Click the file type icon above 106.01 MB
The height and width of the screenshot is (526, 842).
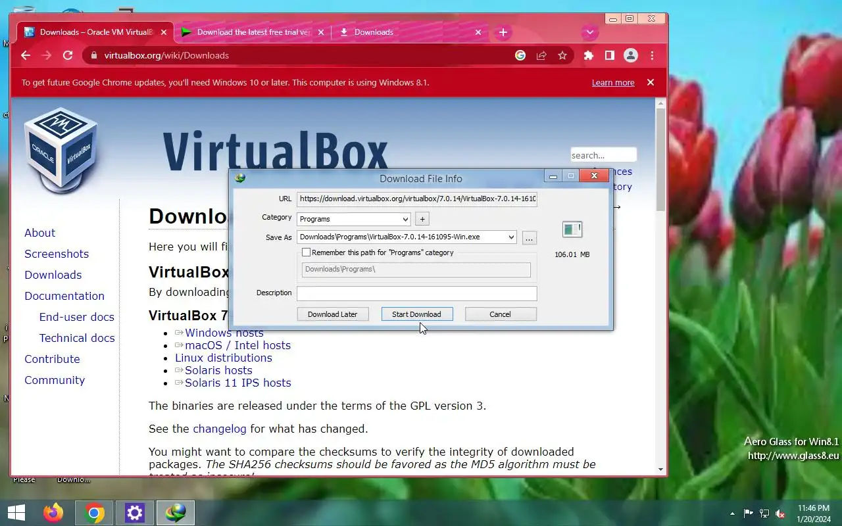click(572, 229)
